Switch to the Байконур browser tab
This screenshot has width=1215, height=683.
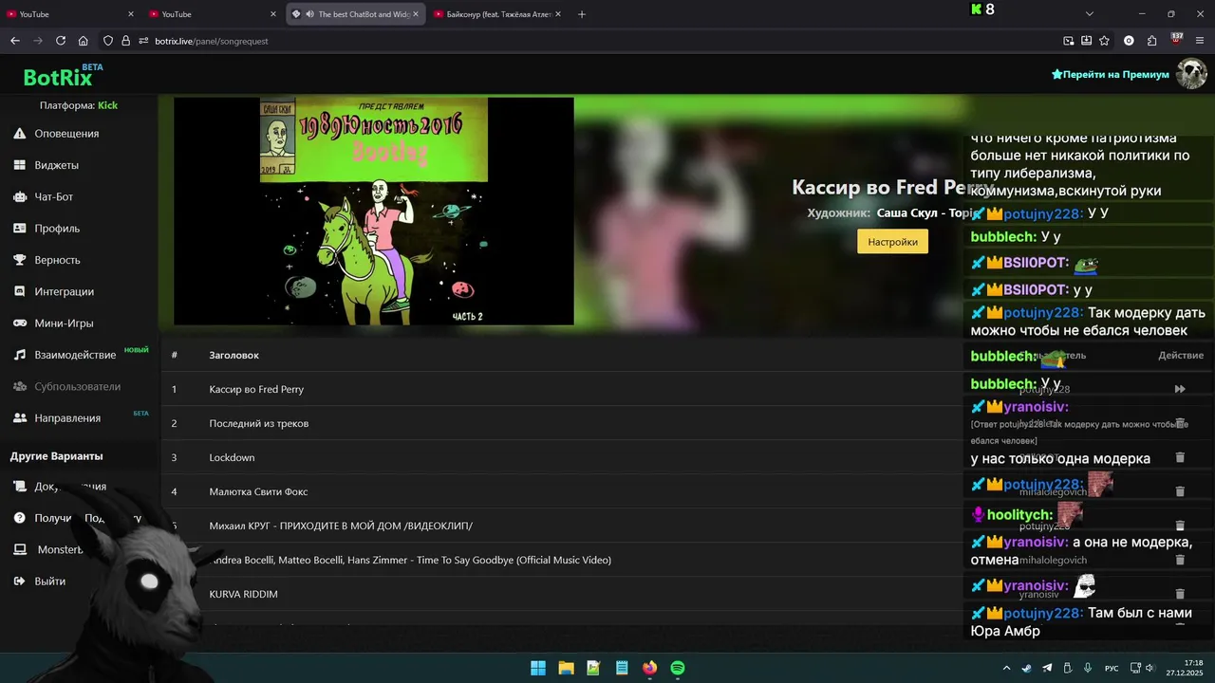497,14
